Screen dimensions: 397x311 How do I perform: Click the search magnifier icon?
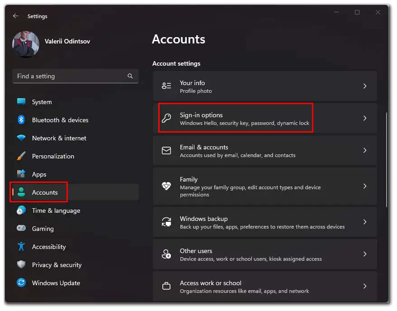[130, 76]
